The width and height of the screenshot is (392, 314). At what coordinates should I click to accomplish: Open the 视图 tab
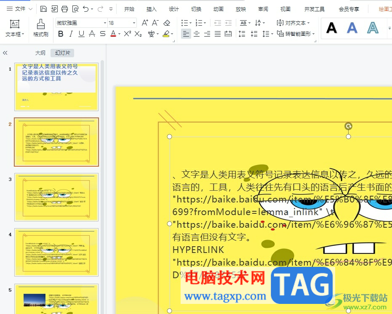(x=285, y=9)
